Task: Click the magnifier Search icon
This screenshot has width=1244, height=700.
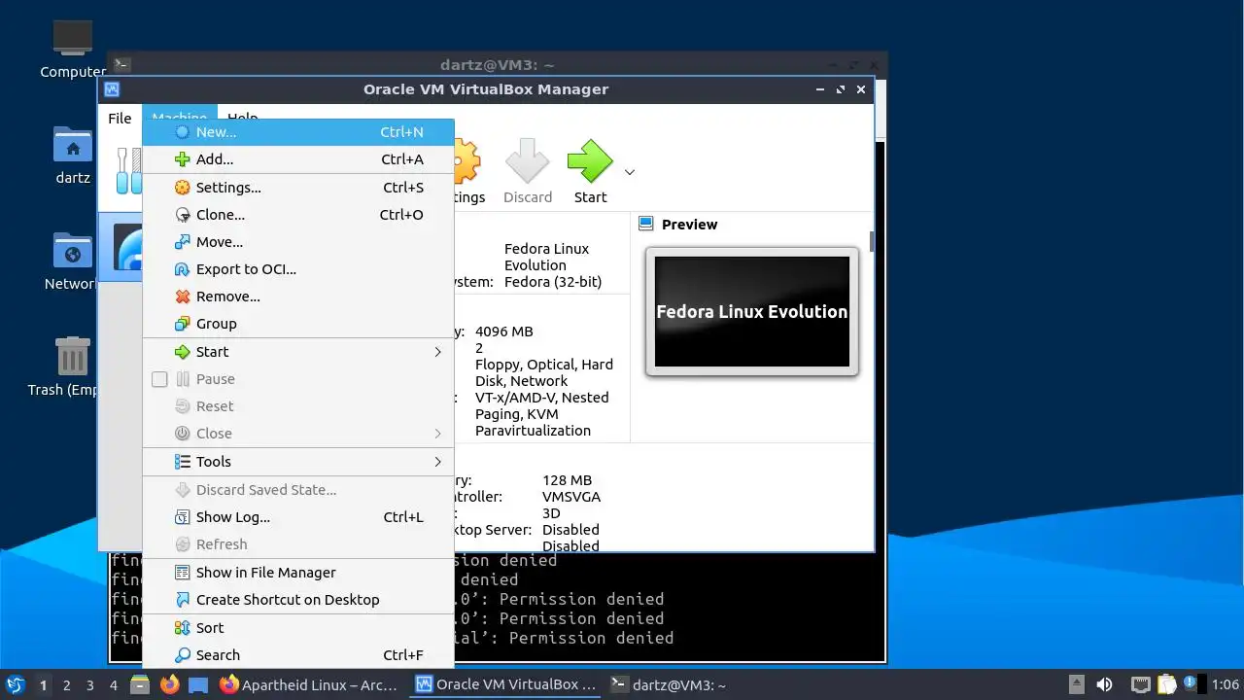Action: click(182, 655)
